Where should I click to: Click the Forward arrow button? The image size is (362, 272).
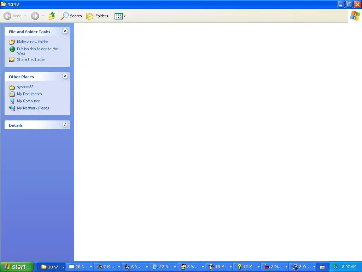tap(35, 16)
